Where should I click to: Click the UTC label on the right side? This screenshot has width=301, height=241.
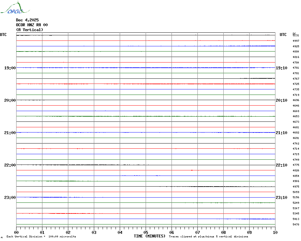tap(283, 35)
